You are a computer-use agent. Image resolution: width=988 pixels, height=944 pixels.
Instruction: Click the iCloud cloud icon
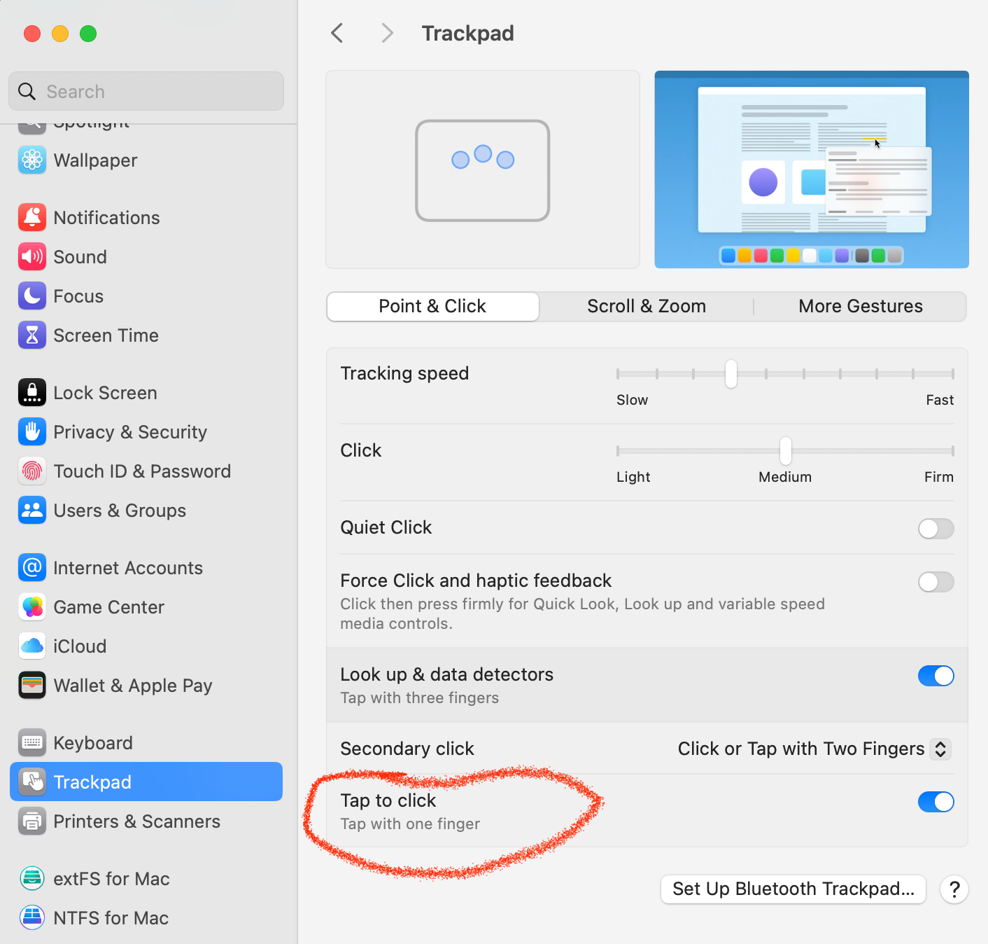coord(32,646)
